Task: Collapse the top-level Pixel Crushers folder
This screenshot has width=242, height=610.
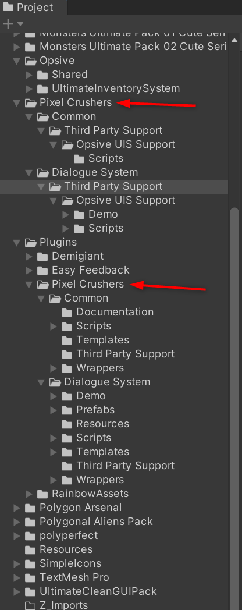Action: 16,102
